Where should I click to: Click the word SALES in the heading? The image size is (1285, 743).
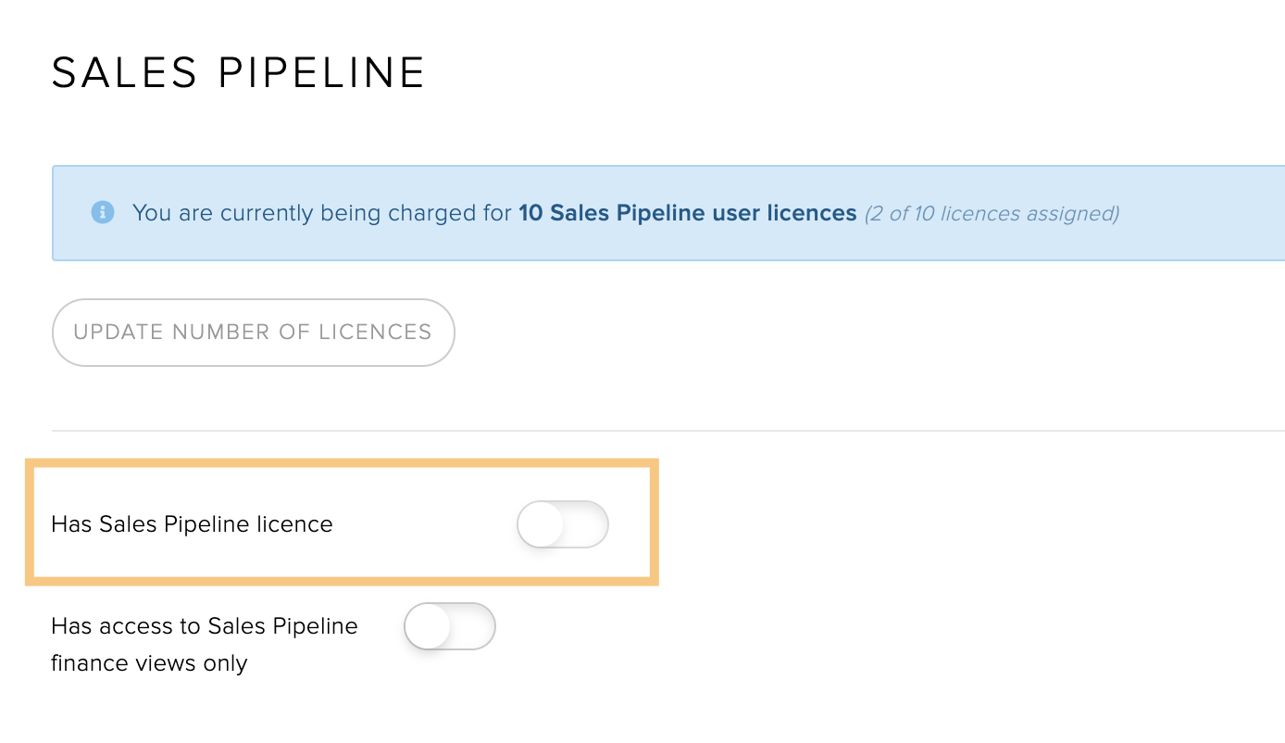[125, 72]
